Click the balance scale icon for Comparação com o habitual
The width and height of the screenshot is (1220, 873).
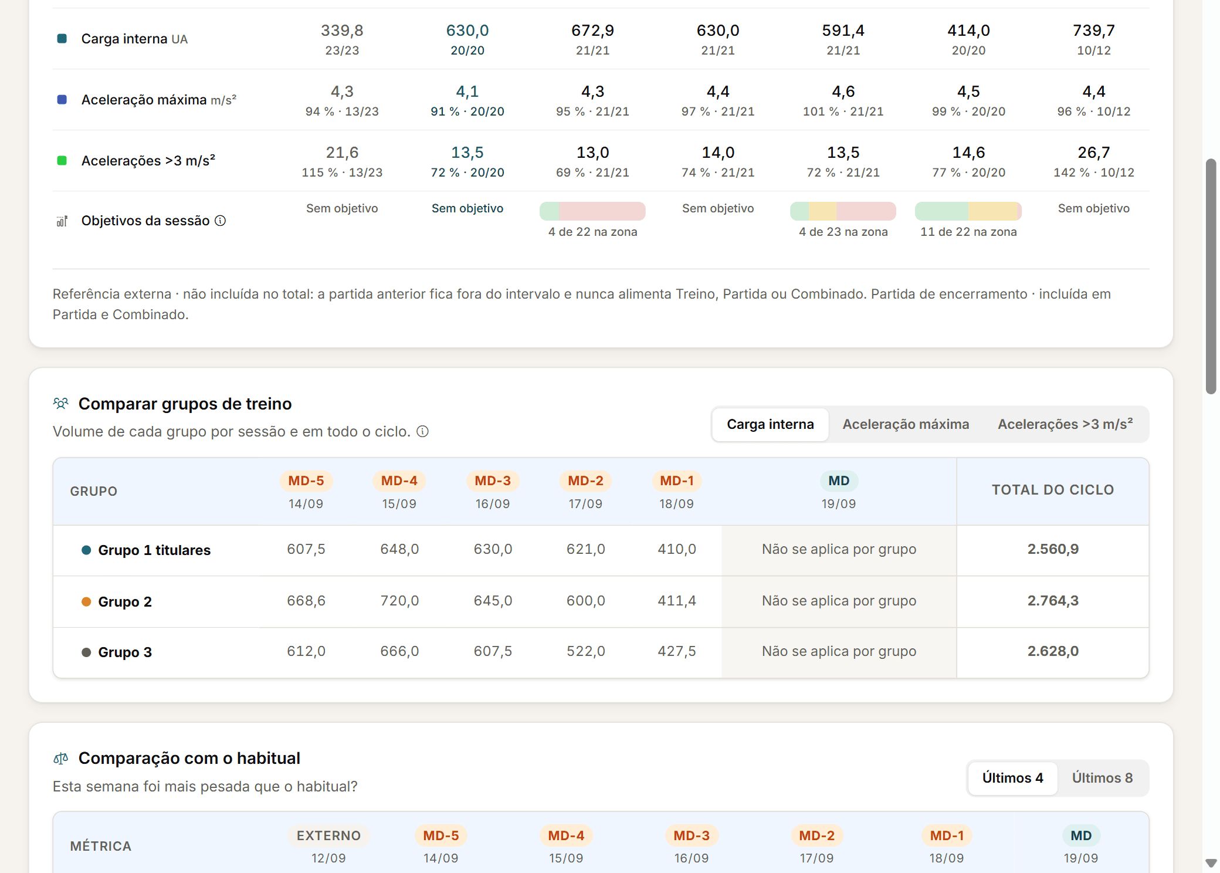[x=61, y=759]
